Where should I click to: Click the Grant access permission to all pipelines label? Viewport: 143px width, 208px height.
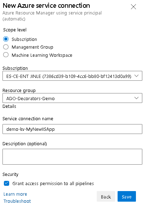click(x=53, y=184)
